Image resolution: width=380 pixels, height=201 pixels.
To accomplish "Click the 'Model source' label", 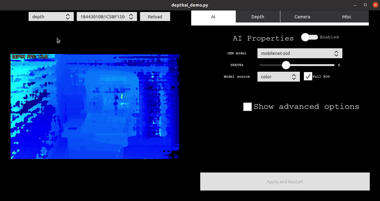I will click(237, 76).
